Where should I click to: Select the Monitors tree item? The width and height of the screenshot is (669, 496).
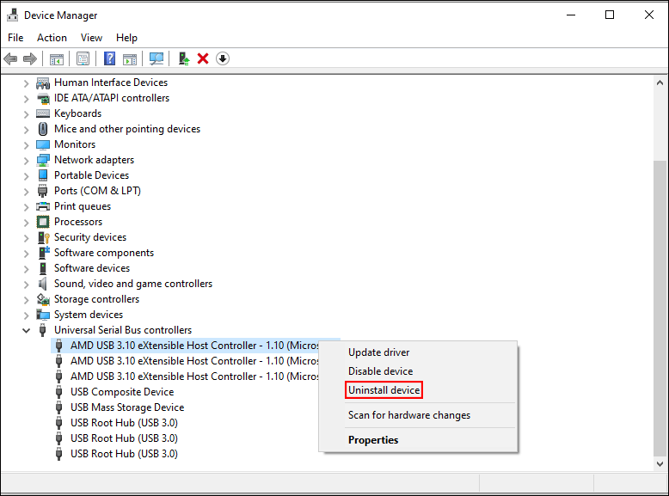(x=75, y=144)
